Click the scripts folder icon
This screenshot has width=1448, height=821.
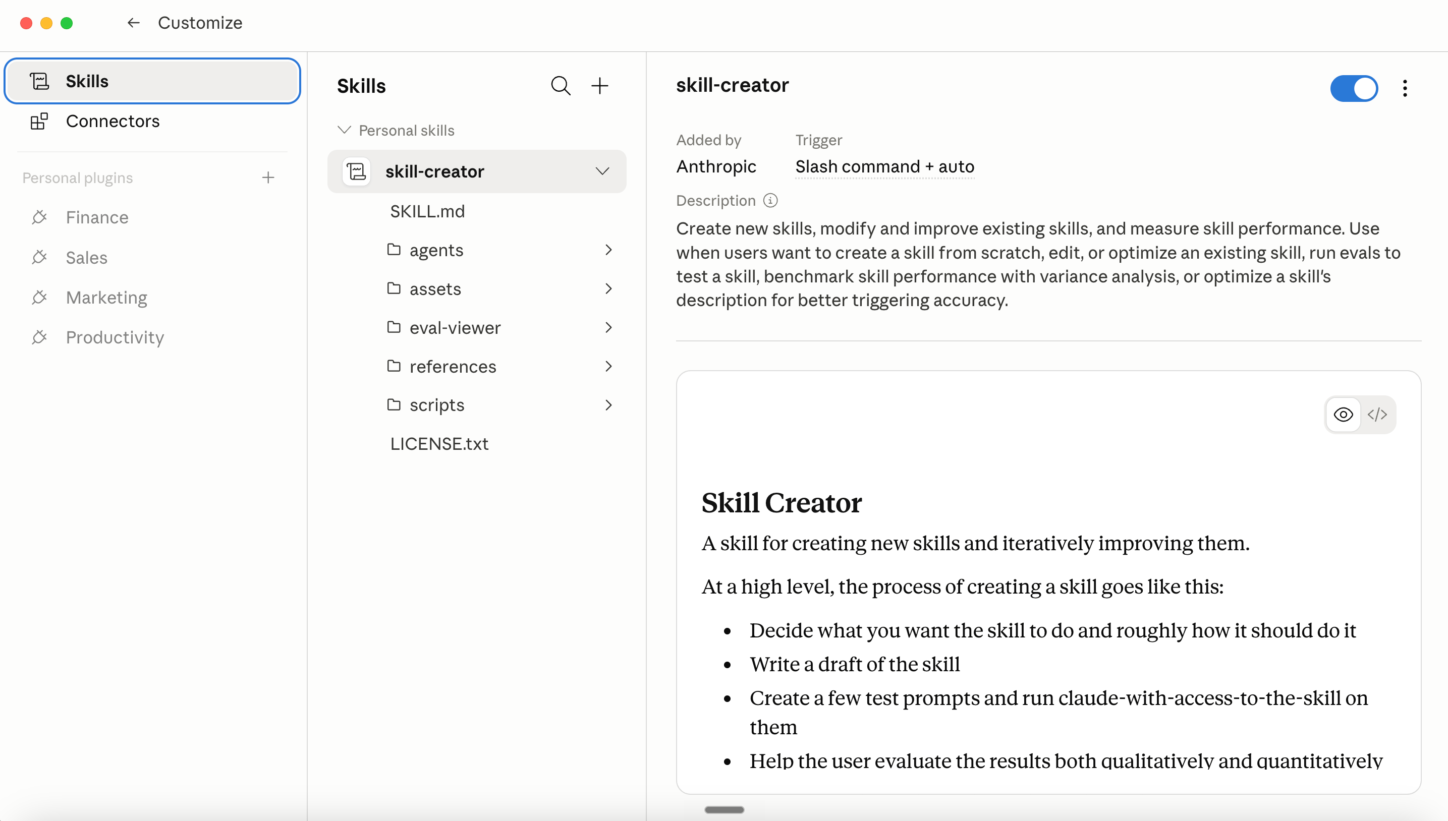click(394, 404)
